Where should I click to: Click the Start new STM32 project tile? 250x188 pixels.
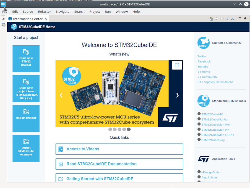pos(26,59)
